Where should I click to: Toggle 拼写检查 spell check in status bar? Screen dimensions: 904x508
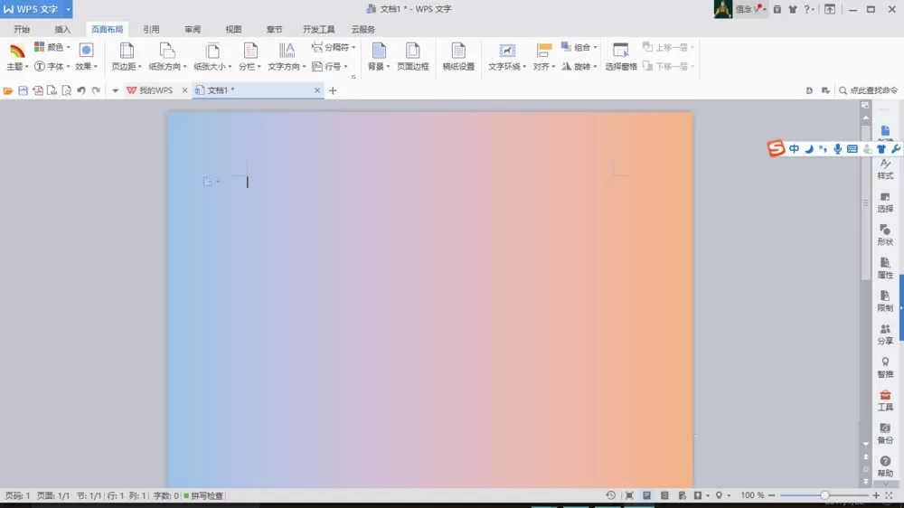click(x=203, y=495)
